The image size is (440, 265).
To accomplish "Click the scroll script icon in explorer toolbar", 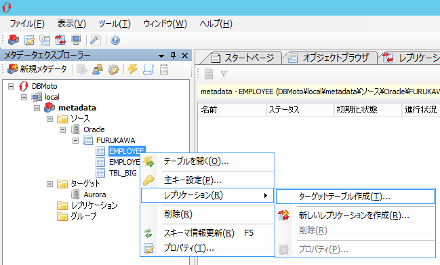I will 148,69.
